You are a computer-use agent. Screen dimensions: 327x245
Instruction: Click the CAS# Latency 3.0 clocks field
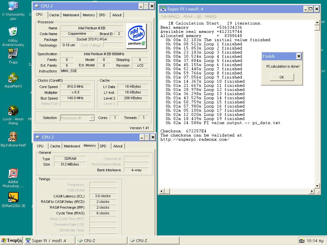[103, 196]
